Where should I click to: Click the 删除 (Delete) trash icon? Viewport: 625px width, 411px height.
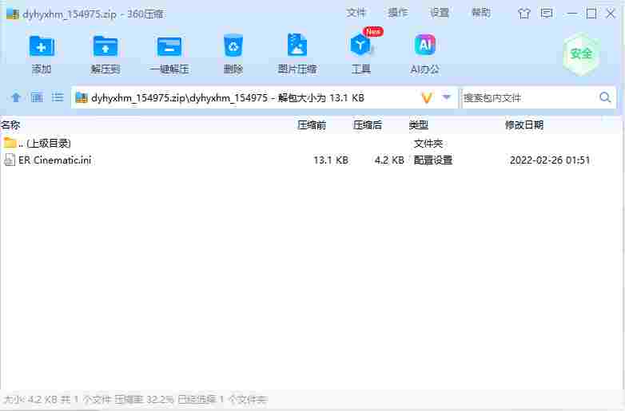233,46
